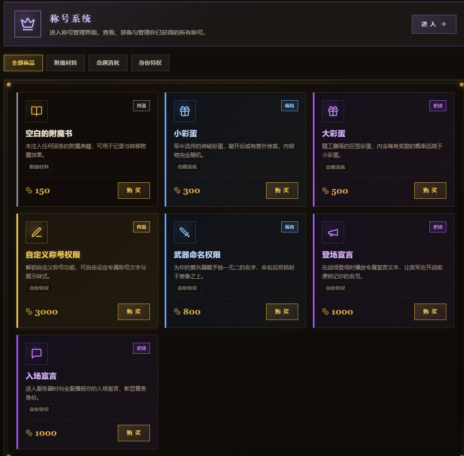Click the 传说 rarity badge
Viewport: 464px width, 456px height.
(141, 227)
